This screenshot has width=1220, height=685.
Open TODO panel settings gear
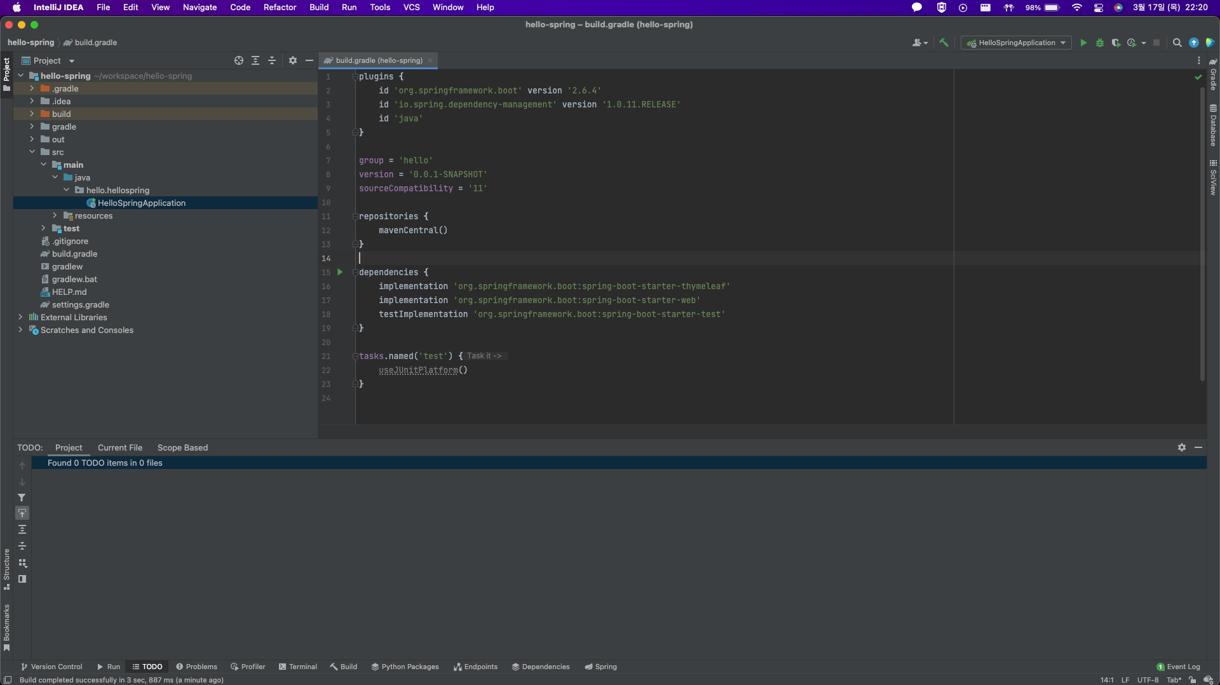click(x=1182, y=447)
